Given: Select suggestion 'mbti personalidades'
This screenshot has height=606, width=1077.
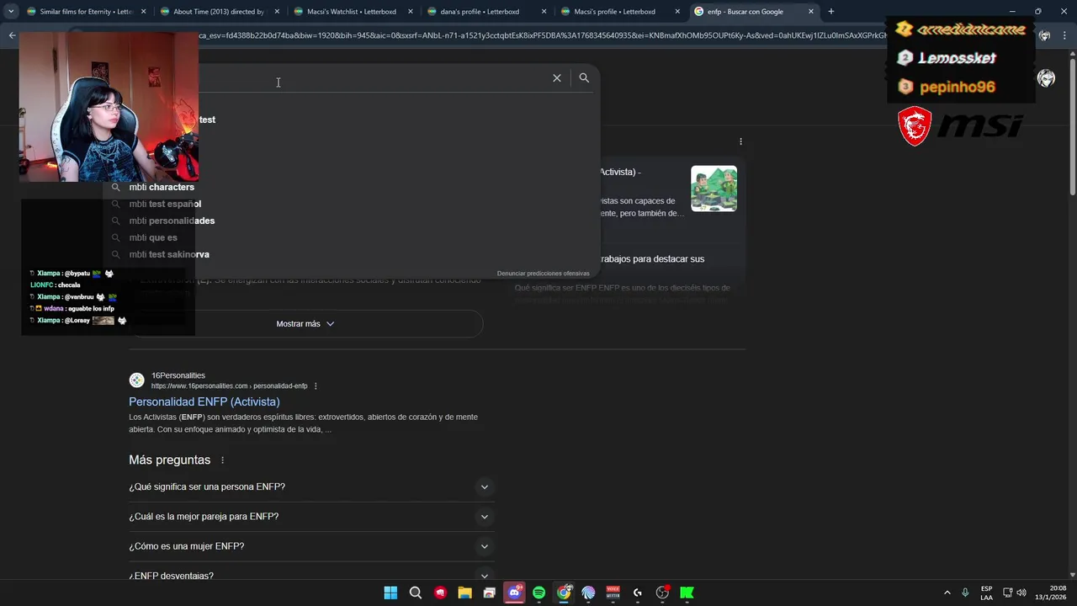Looking at the screenshot, I should 172,221.
